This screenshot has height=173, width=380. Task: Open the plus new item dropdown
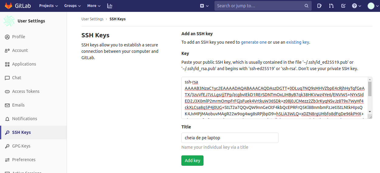tap(204, 6)
